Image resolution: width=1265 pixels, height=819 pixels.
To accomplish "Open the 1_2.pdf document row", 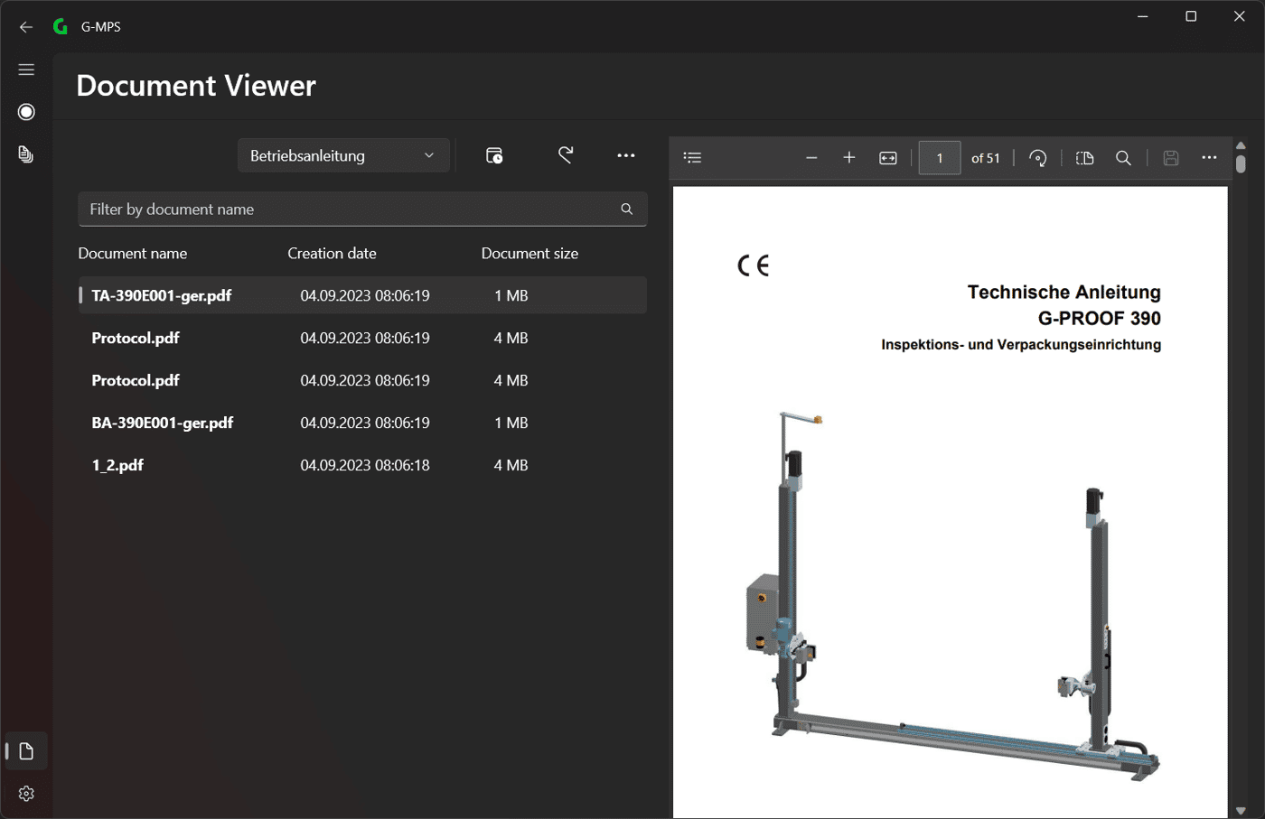I will [x=362, y=465].
